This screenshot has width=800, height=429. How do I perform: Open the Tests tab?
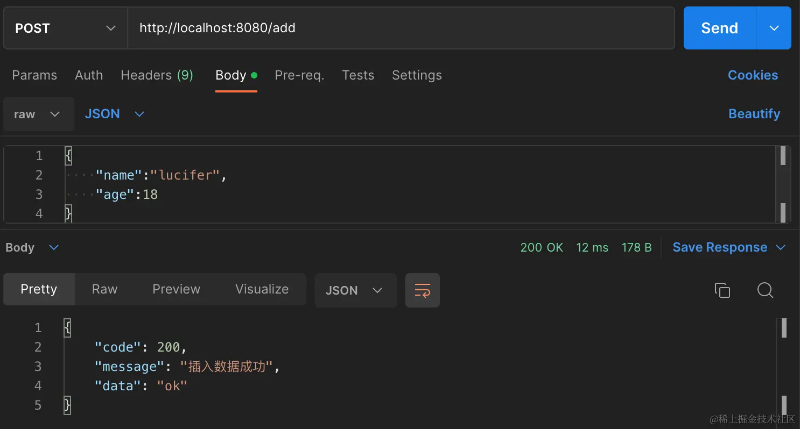358,75
